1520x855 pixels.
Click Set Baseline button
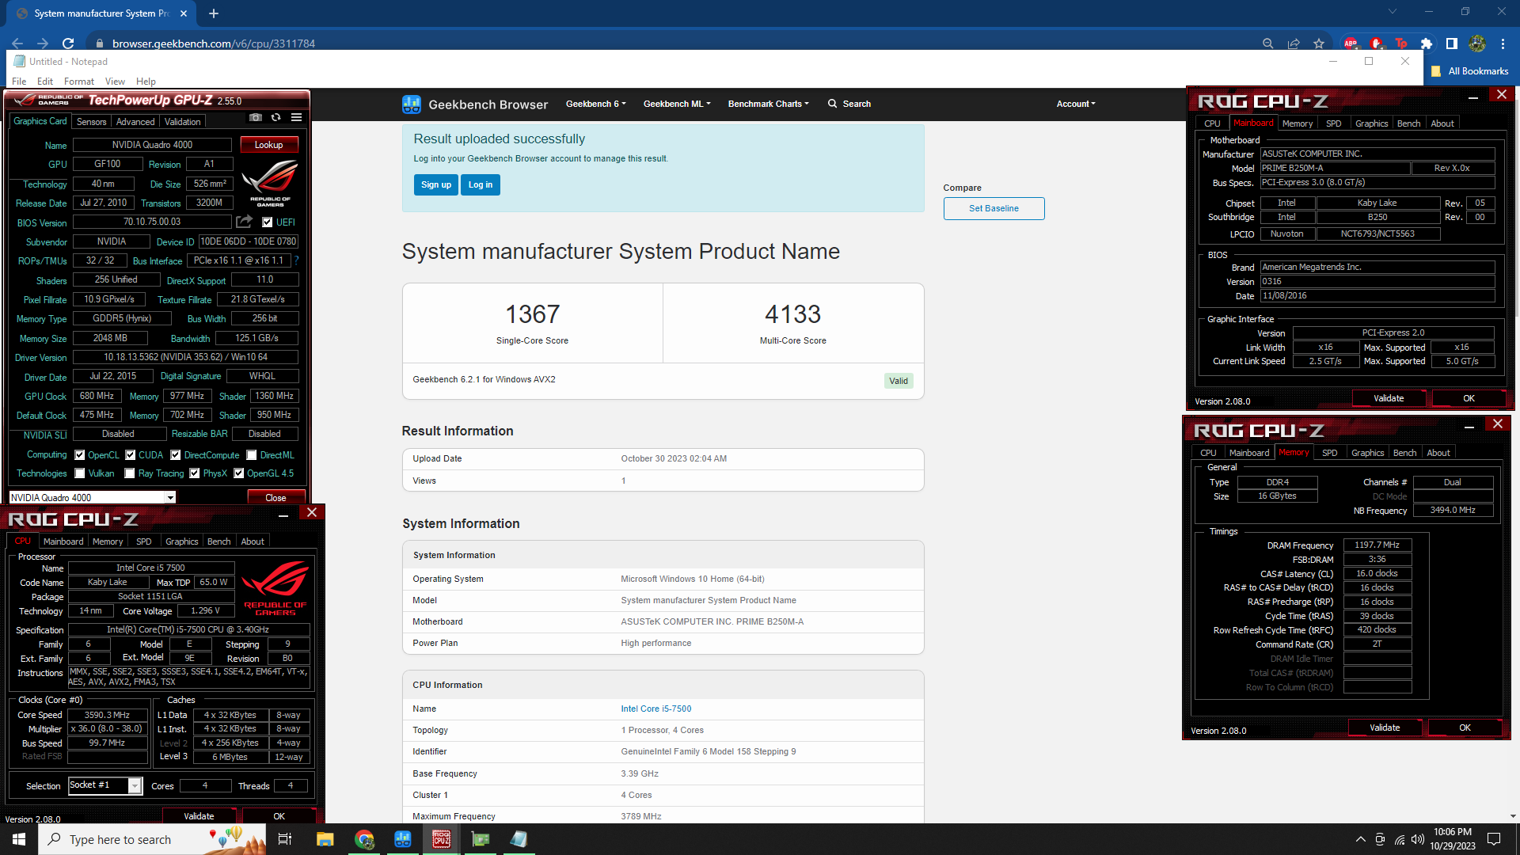(x=994, y=208)
